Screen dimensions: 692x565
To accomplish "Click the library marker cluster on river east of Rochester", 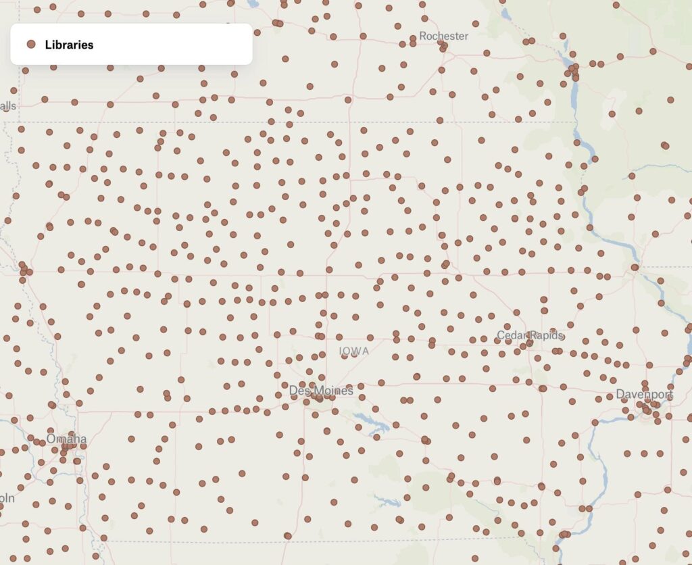I will click(x=573, y=69).
